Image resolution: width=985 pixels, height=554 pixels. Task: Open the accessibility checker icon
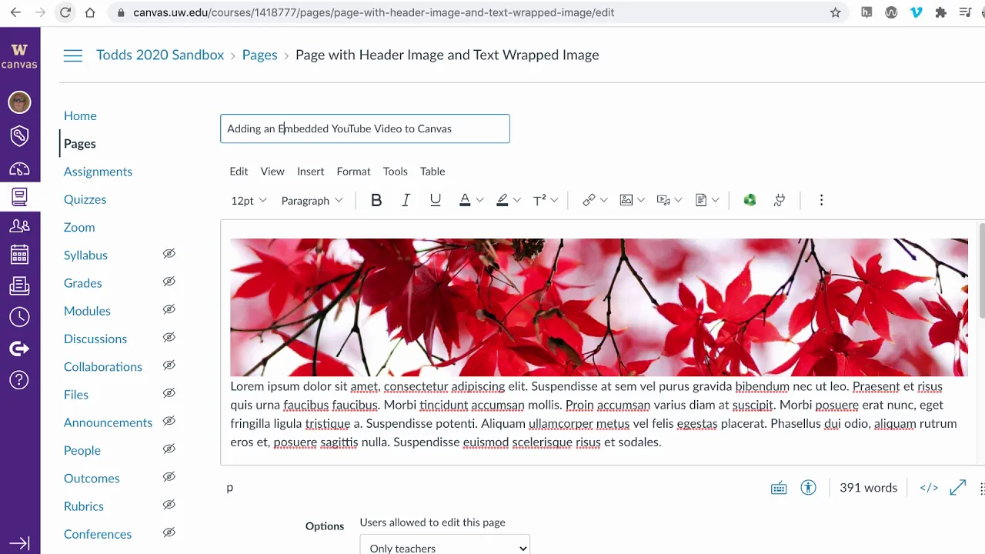click(808, 488)
